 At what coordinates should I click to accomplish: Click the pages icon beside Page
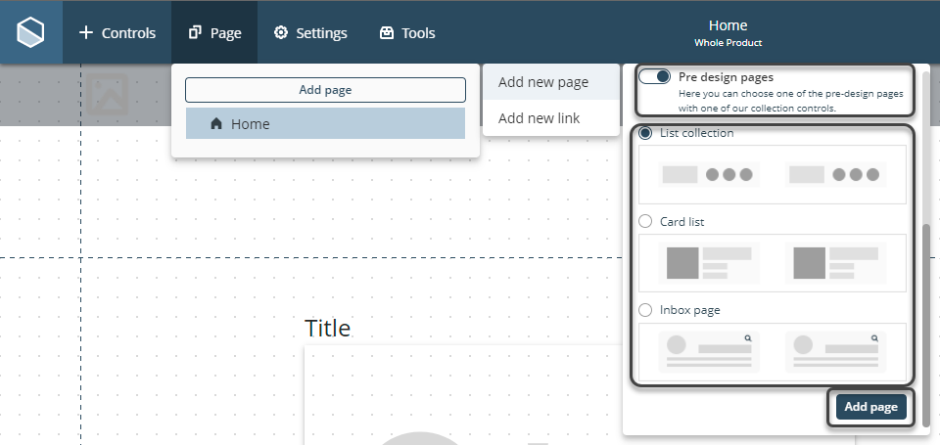coord(195,33)
